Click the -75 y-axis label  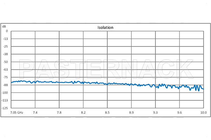5,77
